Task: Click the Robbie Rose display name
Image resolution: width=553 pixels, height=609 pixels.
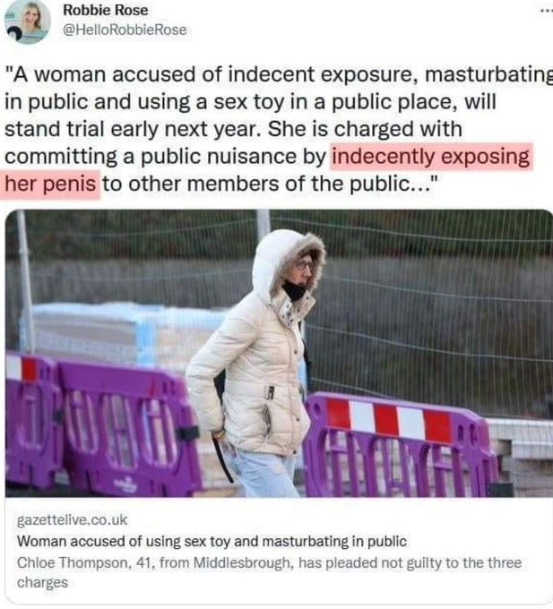Action: [106, 10]
